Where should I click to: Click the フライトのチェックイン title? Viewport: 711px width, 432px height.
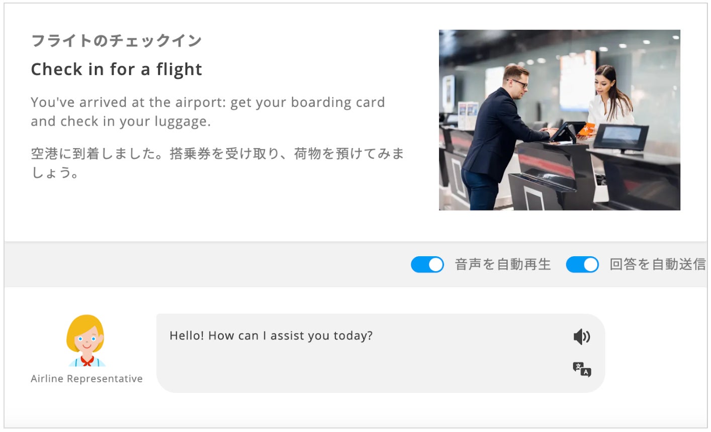(116, 41)
